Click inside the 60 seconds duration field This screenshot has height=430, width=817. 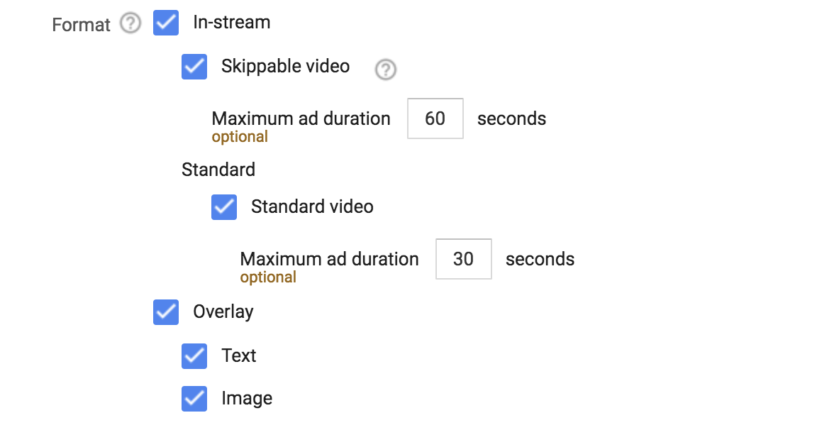pyautogui.click(x=435, y=118)
